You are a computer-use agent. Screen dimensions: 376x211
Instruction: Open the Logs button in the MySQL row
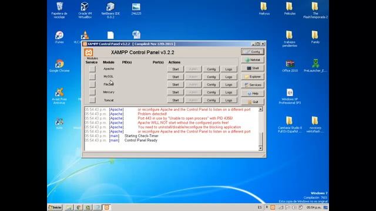point(229,77)
